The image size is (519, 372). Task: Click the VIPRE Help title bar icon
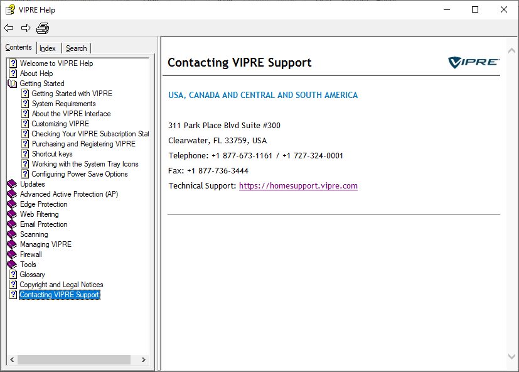click(x=10, y=9)
